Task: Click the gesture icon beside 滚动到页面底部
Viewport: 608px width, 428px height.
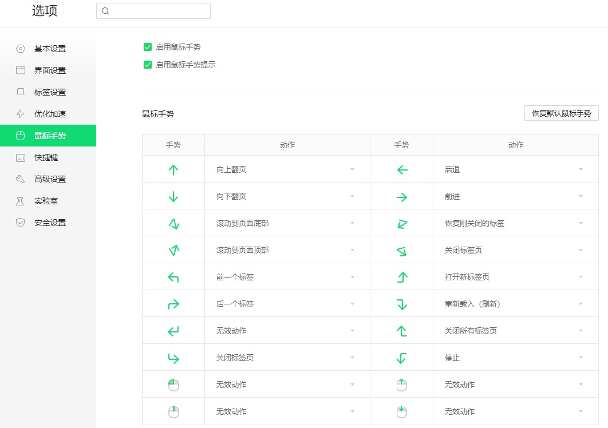Action: click(x=173, y=223)
